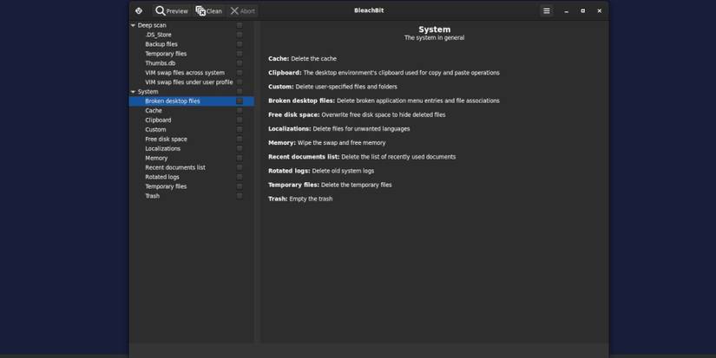Viewport: 716px width, 358px height.
Task: Enable the Memory checkbox
Action: [x=240, y=158]
